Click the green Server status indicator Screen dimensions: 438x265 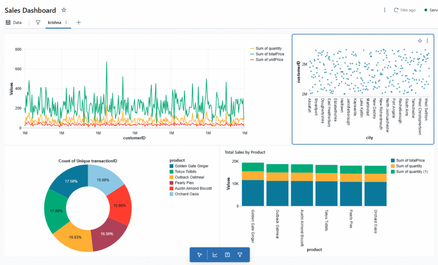point(426,9)
